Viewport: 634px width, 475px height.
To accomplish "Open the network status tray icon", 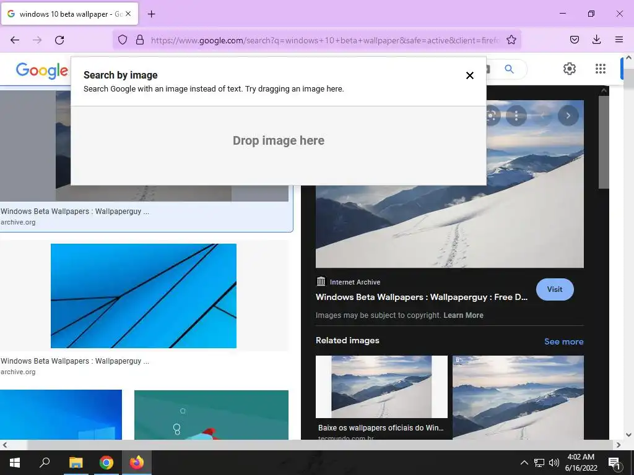I will (539, 463).
